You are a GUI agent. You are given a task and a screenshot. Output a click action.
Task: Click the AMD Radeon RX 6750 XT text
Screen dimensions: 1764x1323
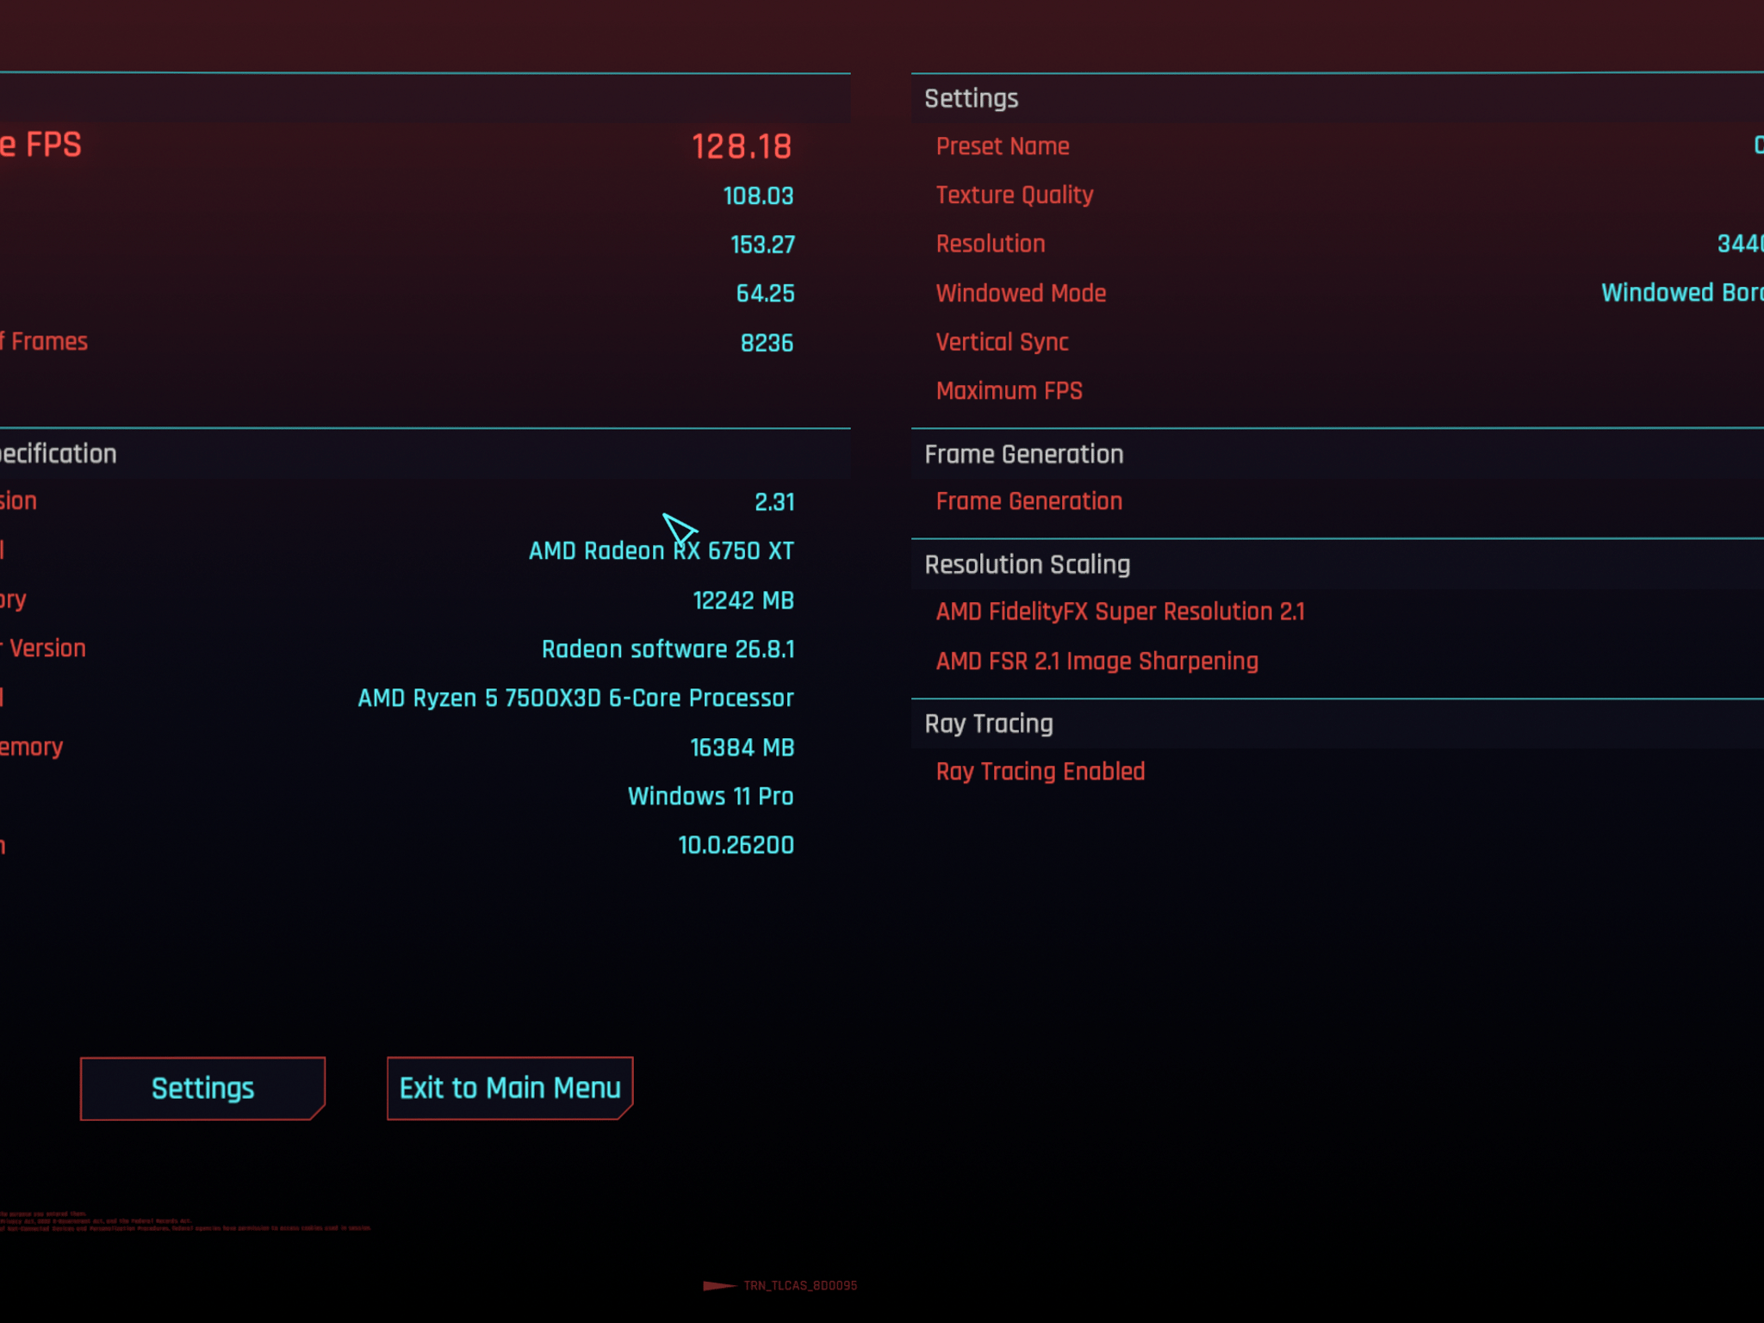(x=661, y=550)
